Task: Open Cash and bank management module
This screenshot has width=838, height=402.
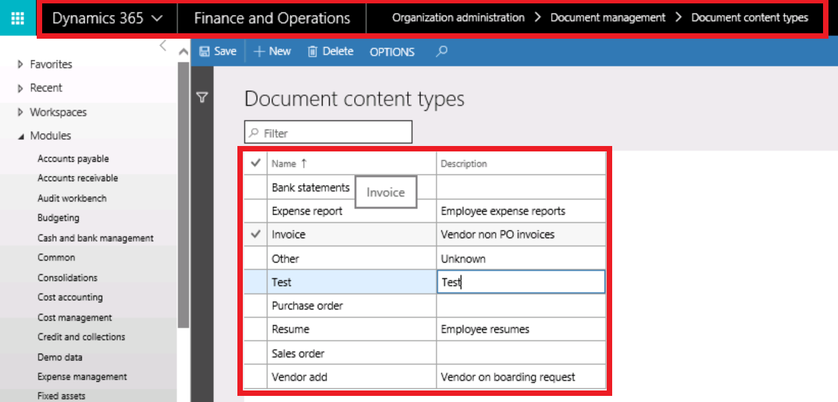Action: [x=95, y=238]
